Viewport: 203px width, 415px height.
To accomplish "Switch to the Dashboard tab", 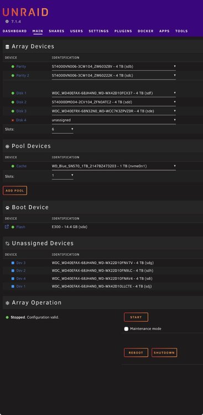I will (14, 31).
